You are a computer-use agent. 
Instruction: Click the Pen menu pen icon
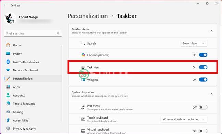[83, 107]
